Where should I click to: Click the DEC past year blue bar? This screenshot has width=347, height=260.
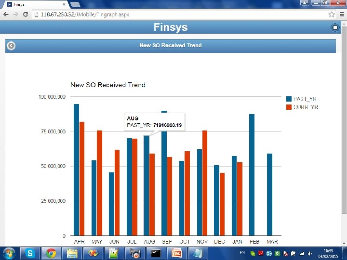click(x=216, y=200)
